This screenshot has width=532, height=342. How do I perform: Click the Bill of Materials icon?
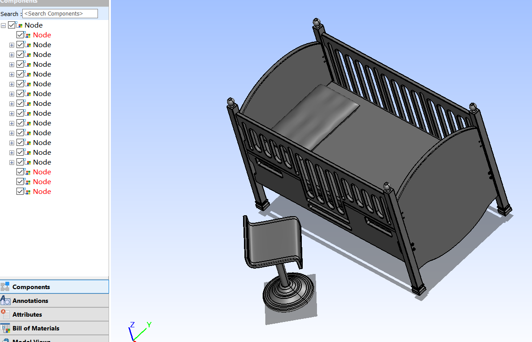(5, 328)
